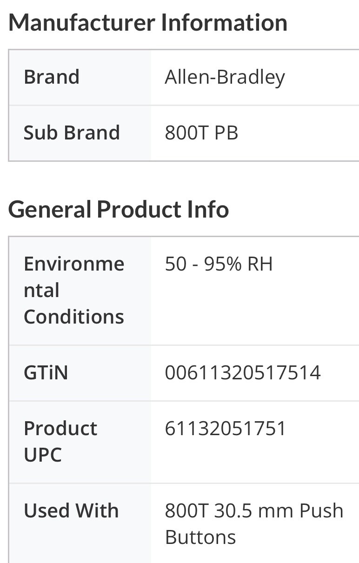
Task: Click the General Product Info heading
Action: point(119,209)
